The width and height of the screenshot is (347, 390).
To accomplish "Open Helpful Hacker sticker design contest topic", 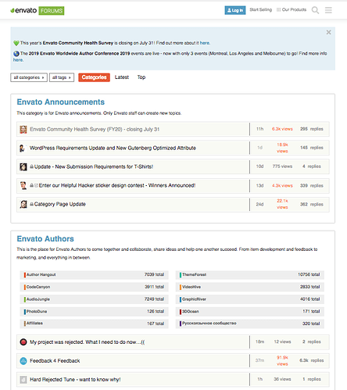I will pyautogui.click(x=117, y=185).
